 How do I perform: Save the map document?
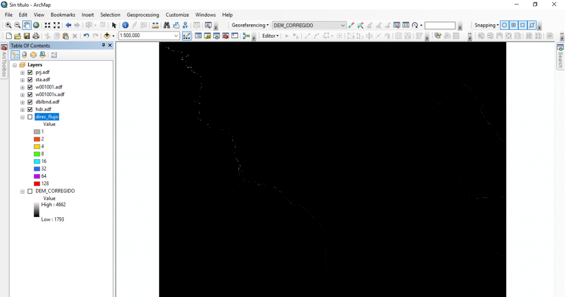pyautogui.click(x=26, y=36)
